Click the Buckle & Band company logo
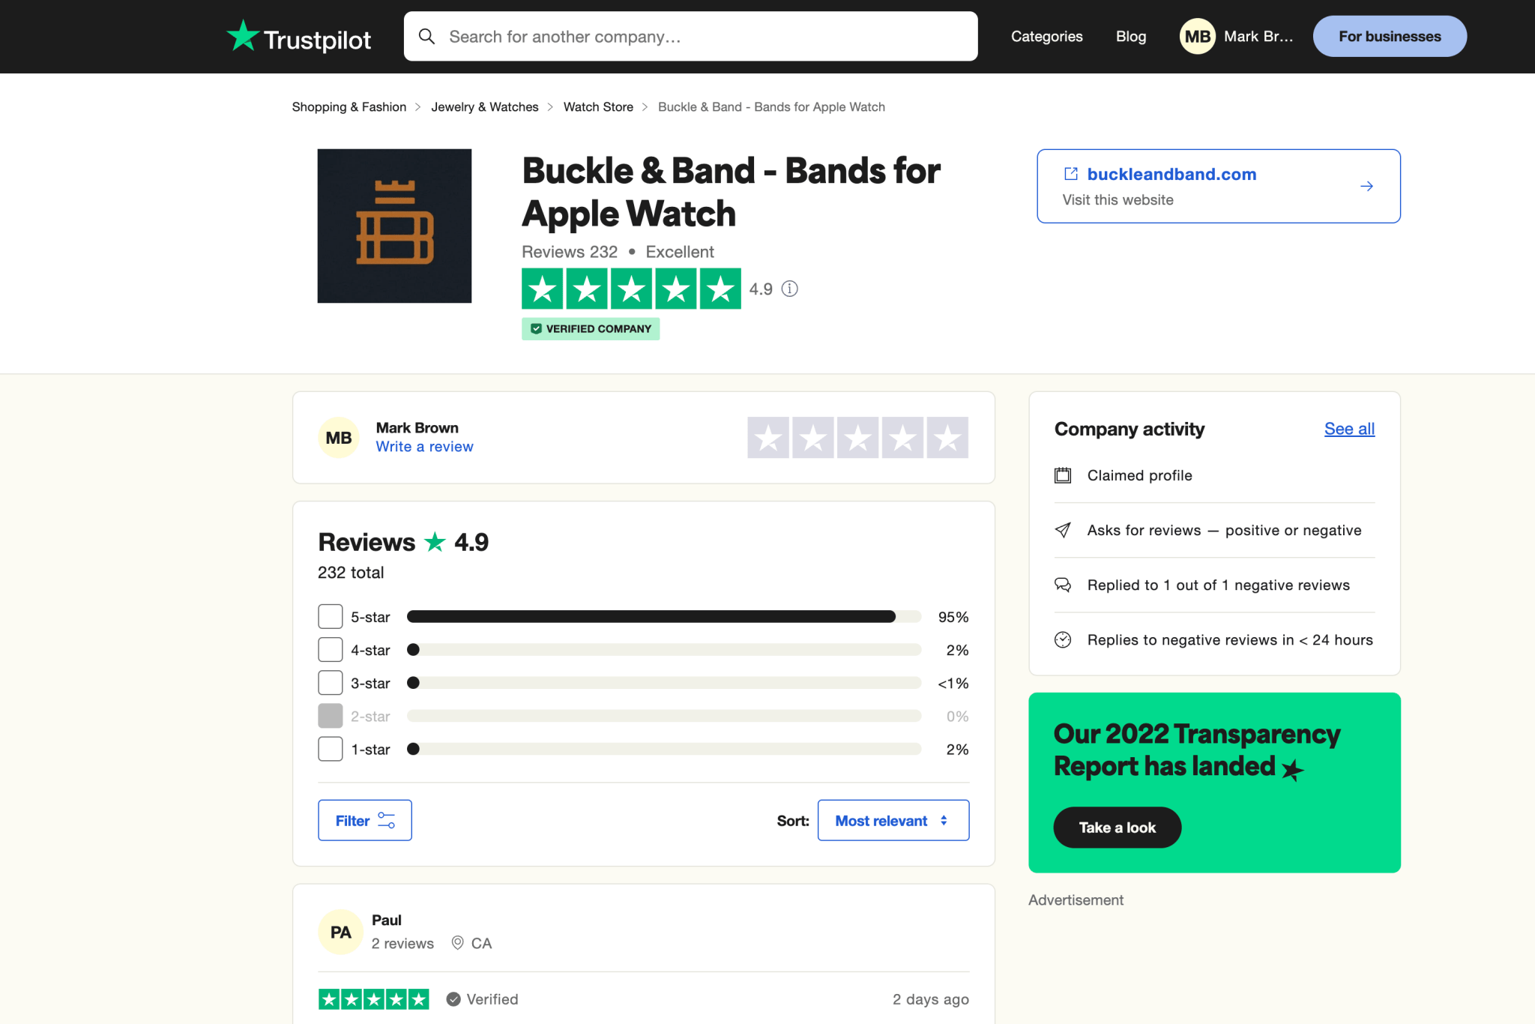This screenshot has width=1535, height=1024. pos(394,226)
